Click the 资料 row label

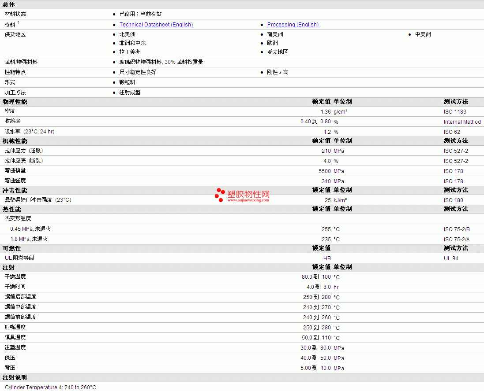pos(10,25)
